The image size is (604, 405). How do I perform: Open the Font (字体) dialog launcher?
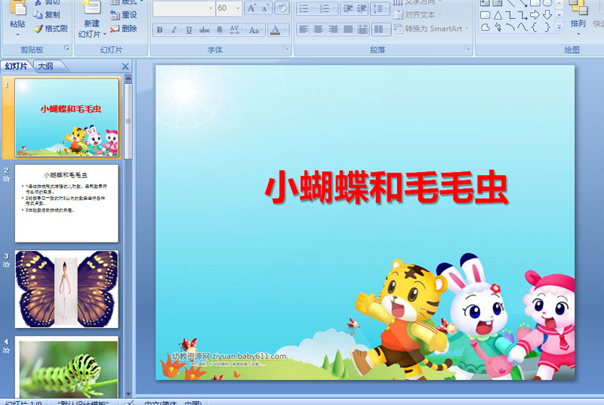[286, 48]
